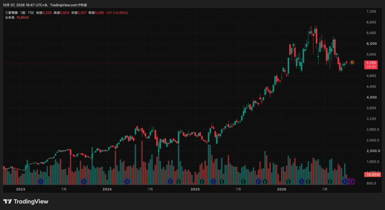
Task: Click the 出来高 15.85M volume legend
Action: (x=17, y=18)
